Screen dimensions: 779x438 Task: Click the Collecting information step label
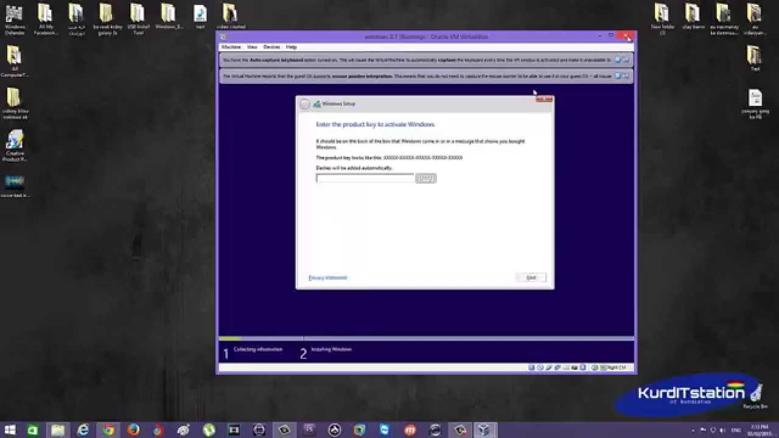(x=258, y=349)
